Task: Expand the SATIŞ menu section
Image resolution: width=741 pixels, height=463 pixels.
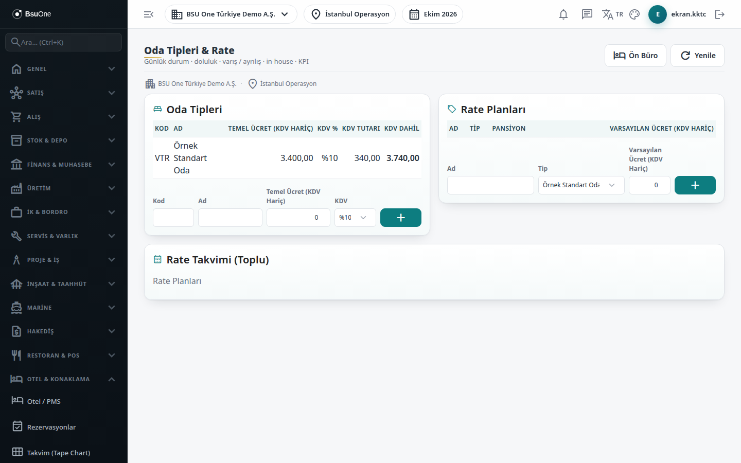Action: click(64, 93)
